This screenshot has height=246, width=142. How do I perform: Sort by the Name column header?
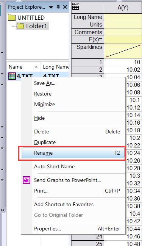(x=23, y=67)
